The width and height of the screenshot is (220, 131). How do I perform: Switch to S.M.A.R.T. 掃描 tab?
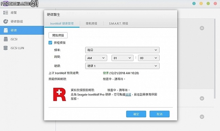pos(118,23)
